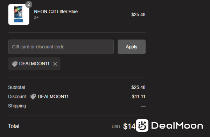
Task: Apply the entered discount code
Action: (132, 47)
